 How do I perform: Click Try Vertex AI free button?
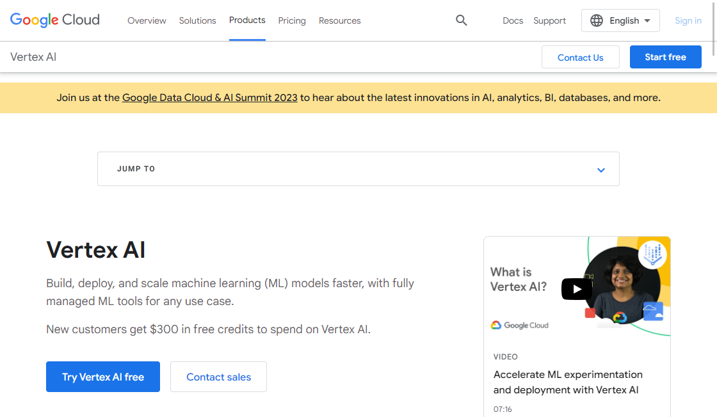[x=103, y=377]
